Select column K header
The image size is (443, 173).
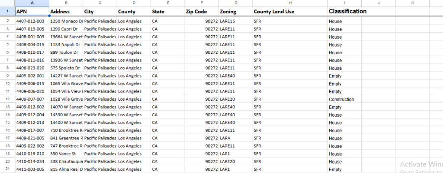tap(412, 3)
